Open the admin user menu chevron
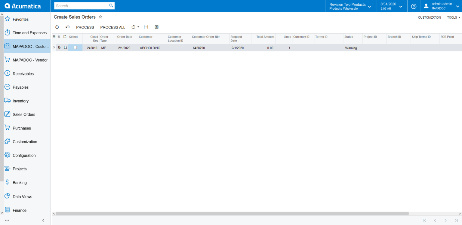The width and height of the screenshot is (462, 225). pyautogui.click(x=457, y=6)
